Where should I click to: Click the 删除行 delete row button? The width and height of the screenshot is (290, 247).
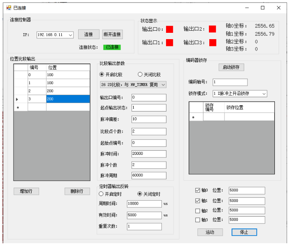tap(77, 191)
